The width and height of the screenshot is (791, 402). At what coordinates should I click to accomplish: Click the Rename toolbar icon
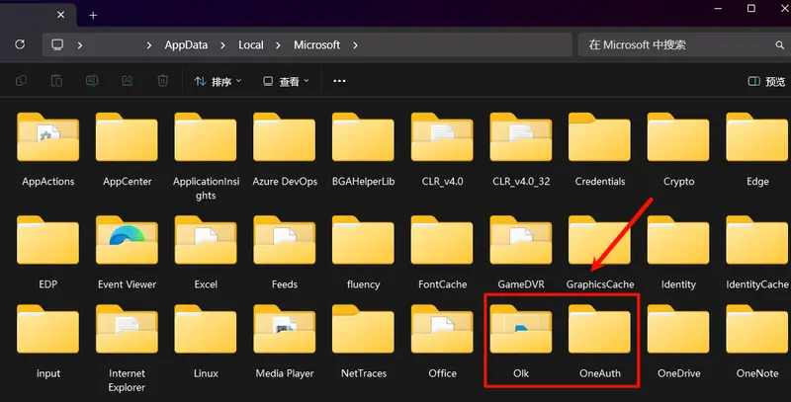[x=92, y=81]
